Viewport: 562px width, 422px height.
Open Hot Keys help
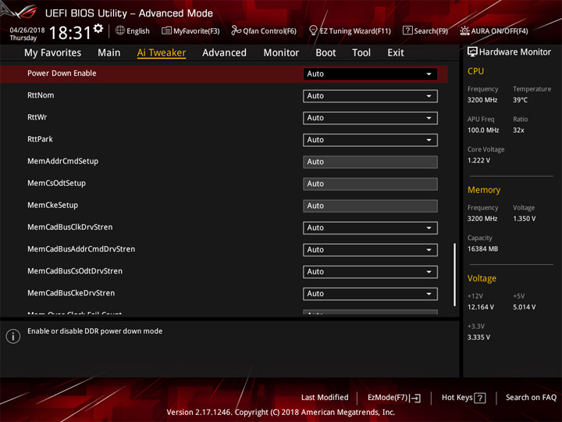pyautogui.click(x=464, y=398)
